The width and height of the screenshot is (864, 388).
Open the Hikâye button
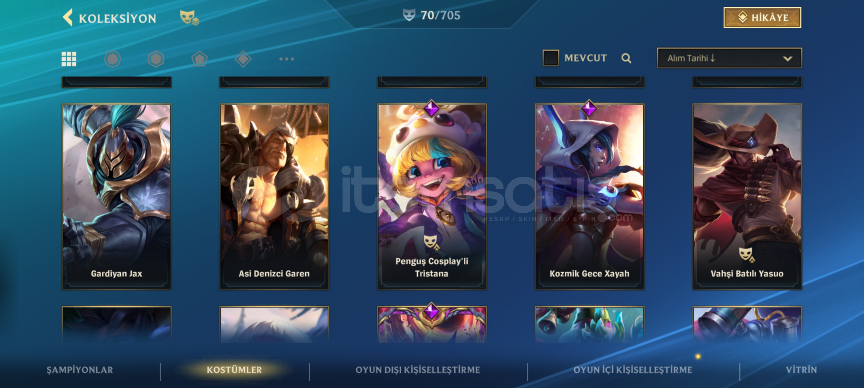[x=762, y=18]
